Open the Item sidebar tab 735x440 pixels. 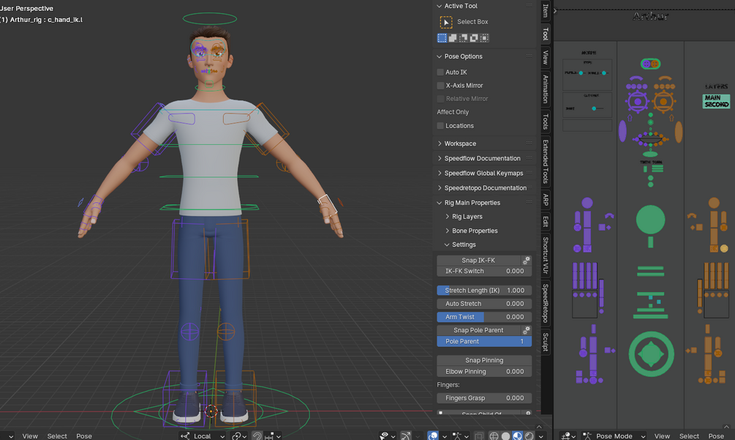[546, 10]
